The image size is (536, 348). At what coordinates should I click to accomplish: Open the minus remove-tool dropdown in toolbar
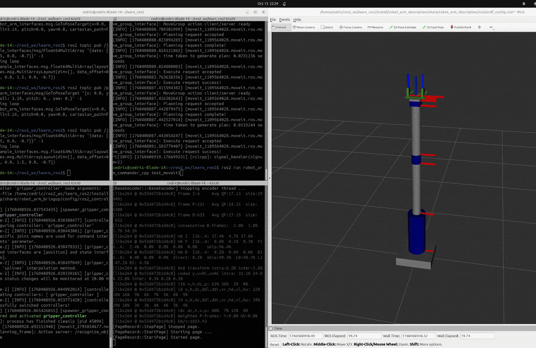[x=491, y=28]
